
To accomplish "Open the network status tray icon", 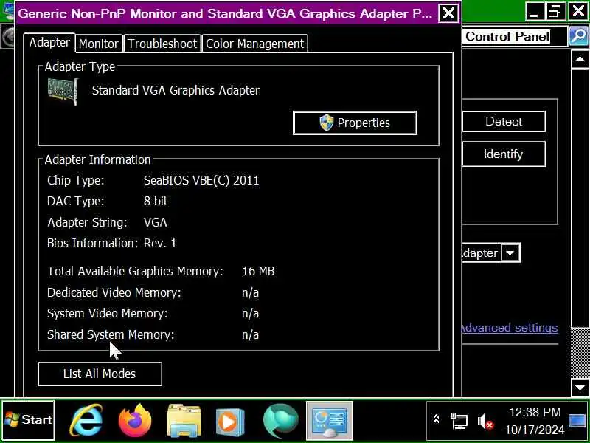I will tap(459, 421).
